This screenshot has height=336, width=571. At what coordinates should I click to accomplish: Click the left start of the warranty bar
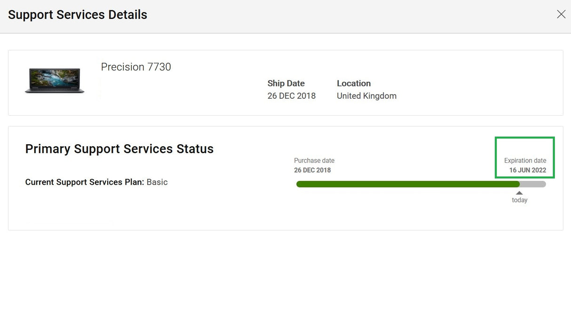coord(299,184)
